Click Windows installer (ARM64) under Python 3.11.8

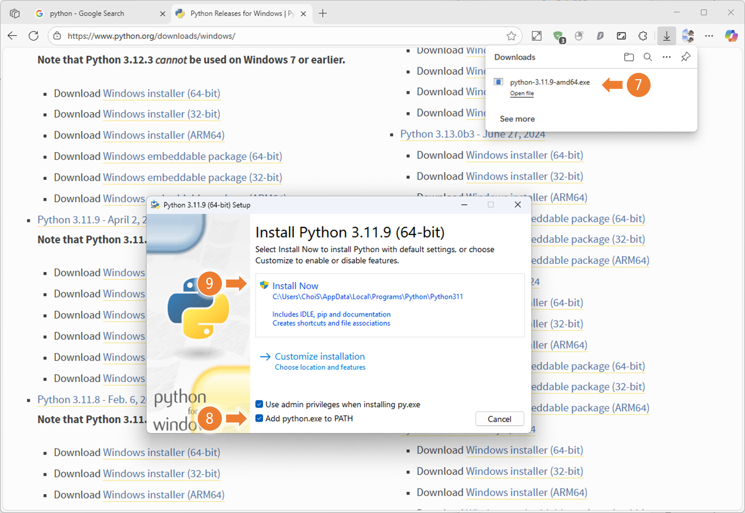pyautogui.click(x=164, y=495)
